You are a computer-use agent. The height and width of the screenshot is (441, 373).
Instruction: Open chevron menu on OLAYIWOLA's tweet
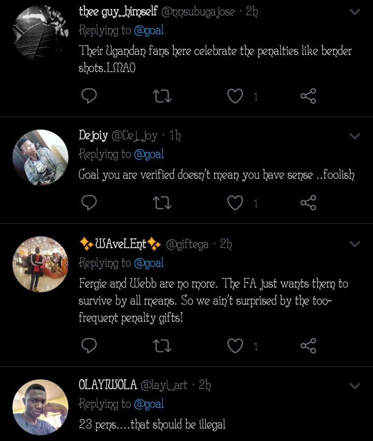click(x=355, y=386)
